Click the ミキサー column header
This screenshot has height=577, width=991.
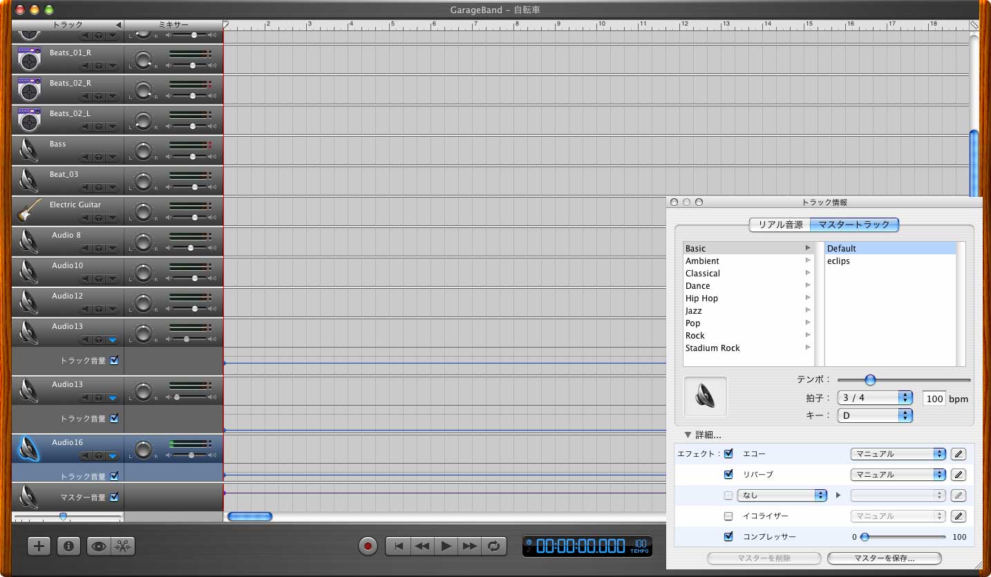[x=173, y=25]
